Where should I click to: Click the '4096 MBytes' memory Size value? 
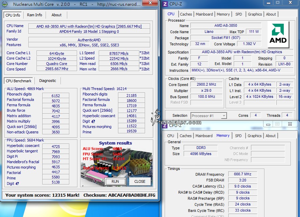(201, 154)
